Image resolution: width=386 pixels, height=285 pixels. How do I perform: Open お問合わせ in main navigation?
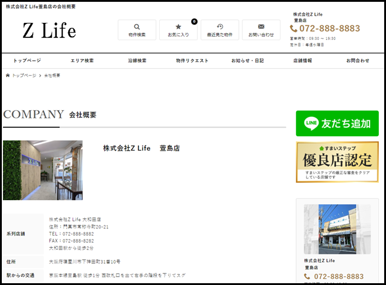pos(358,60)
